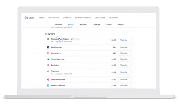Open the Location tab
This screenshot has height=106, width=181.
96,25
